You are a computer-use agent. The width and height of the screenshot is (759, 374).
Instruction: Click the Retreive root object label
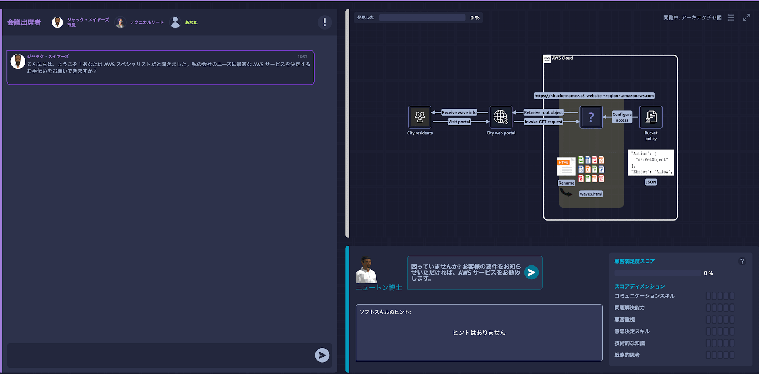[x=543, y=112]
